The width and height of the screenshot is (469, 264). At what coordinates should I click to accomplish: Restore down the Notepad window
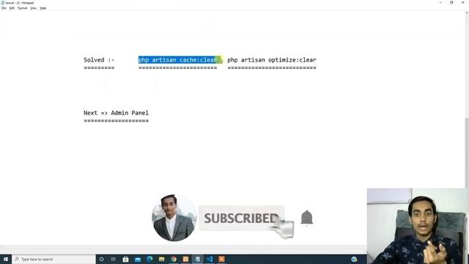451,3
